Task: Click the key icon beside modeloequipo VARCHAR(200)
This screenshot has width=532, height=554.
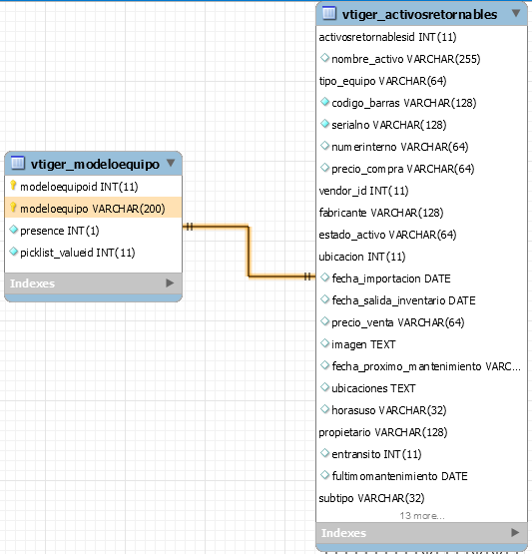Action: (x=13, y=208)
